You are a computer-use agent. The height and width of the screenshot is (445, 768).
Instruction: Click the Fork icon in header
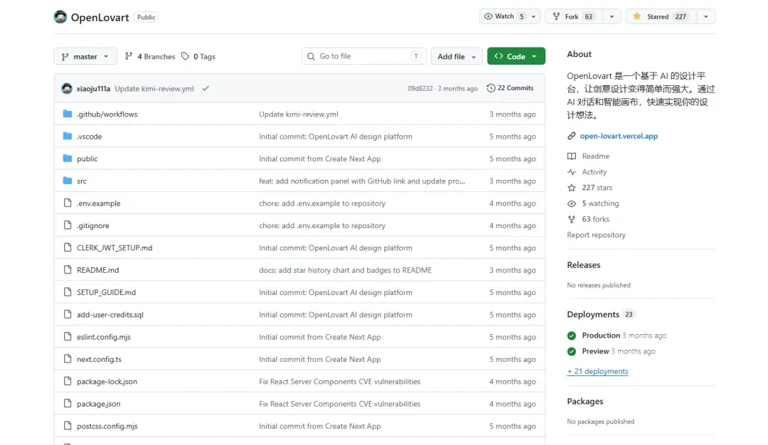pyautogui.click(x=556, y=16)
